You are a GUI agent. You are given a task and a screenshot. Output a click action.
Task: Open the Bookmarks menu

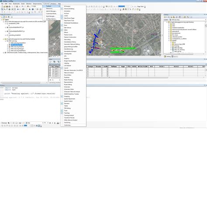pyautogui.click(x=16, y=3)
